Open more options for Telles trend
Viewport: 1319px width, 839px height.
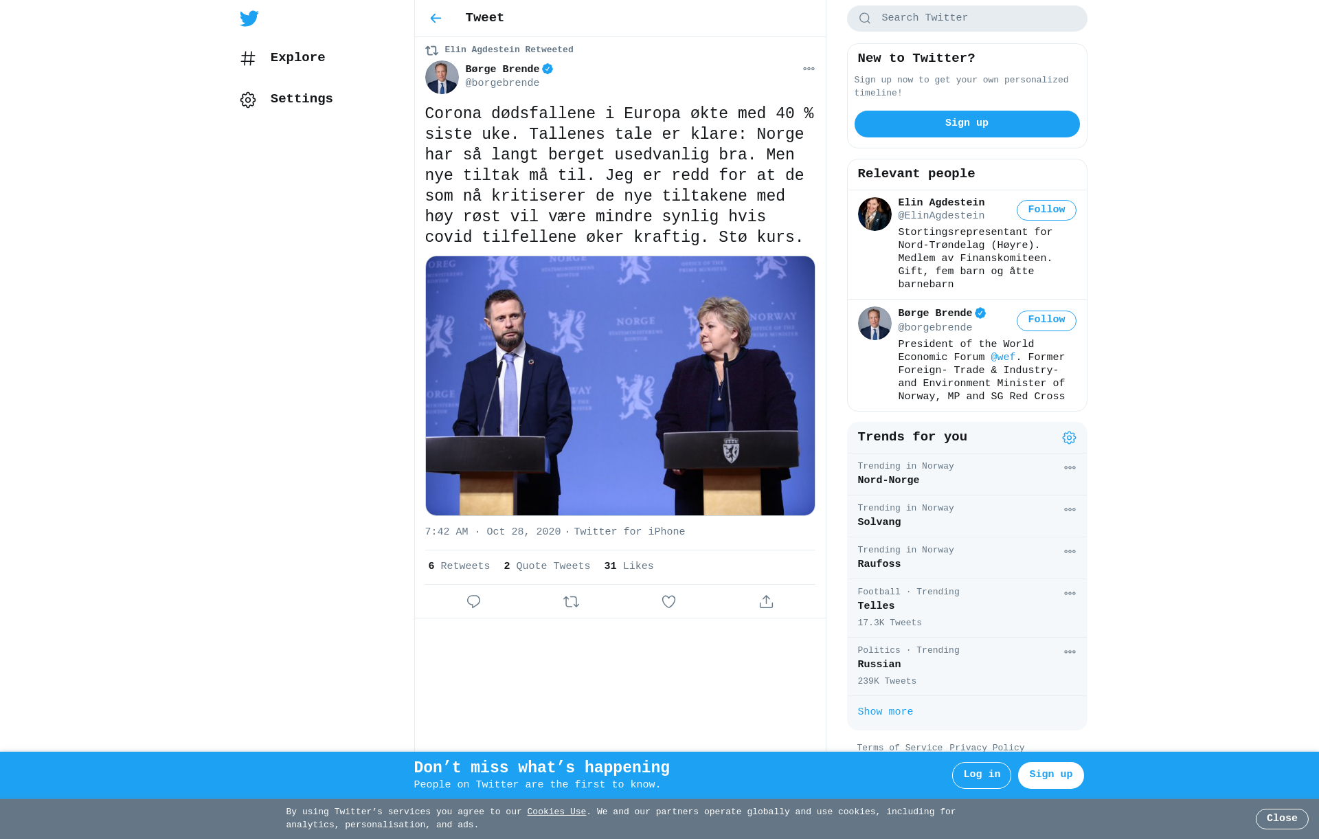tap(1070, 594)
